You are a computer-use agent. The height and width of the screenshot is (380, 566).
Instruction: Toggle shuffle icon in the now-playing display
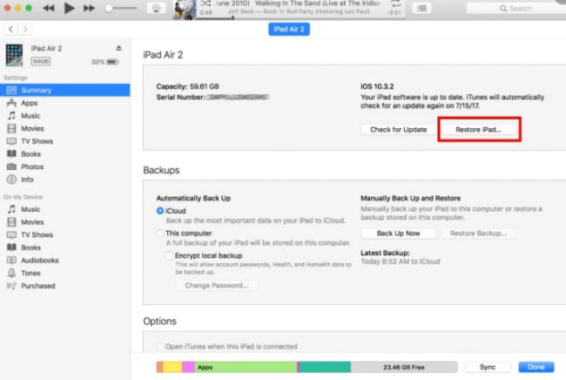click(x=206, y=3)
